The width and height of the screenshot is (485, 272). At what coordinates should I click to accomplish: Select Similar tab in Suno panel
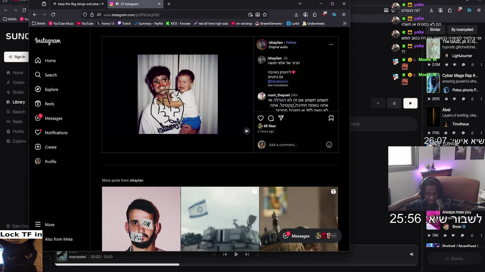pyautogui.click(x=435, y=29)
